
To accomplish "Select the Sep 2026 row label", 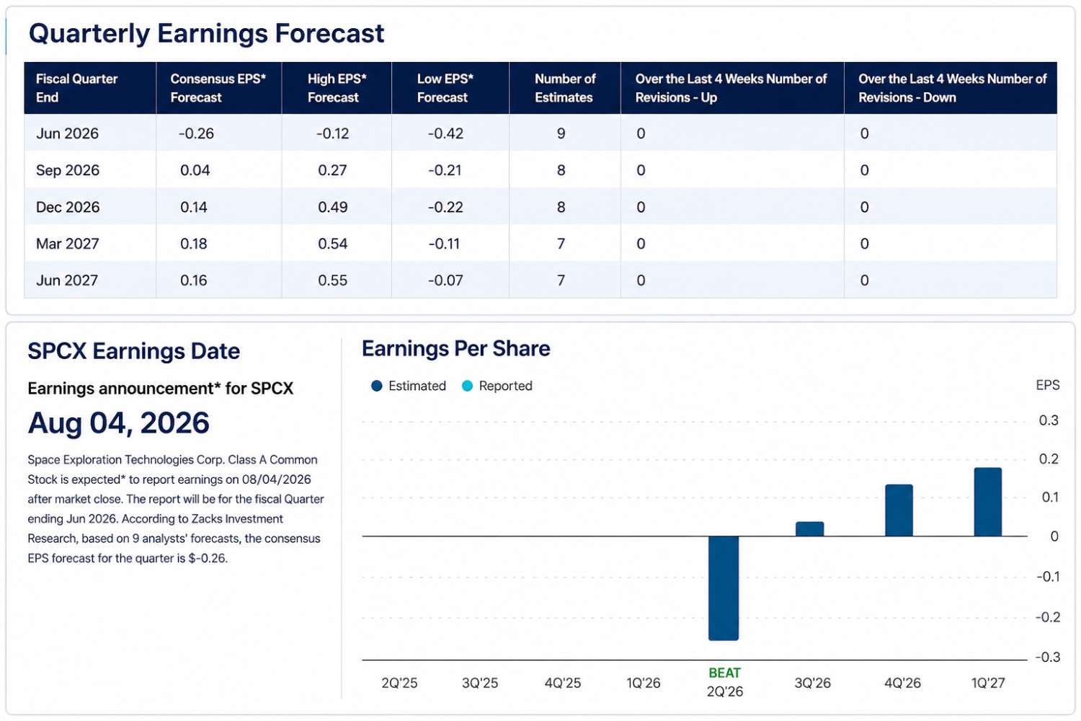I will (68, 170).
